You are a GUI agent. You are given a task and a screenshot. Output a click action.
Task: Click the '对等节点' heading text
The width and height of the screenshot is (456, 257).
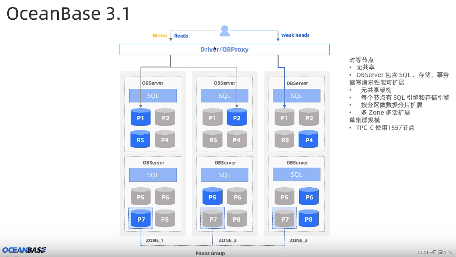(x=361, y=60)
